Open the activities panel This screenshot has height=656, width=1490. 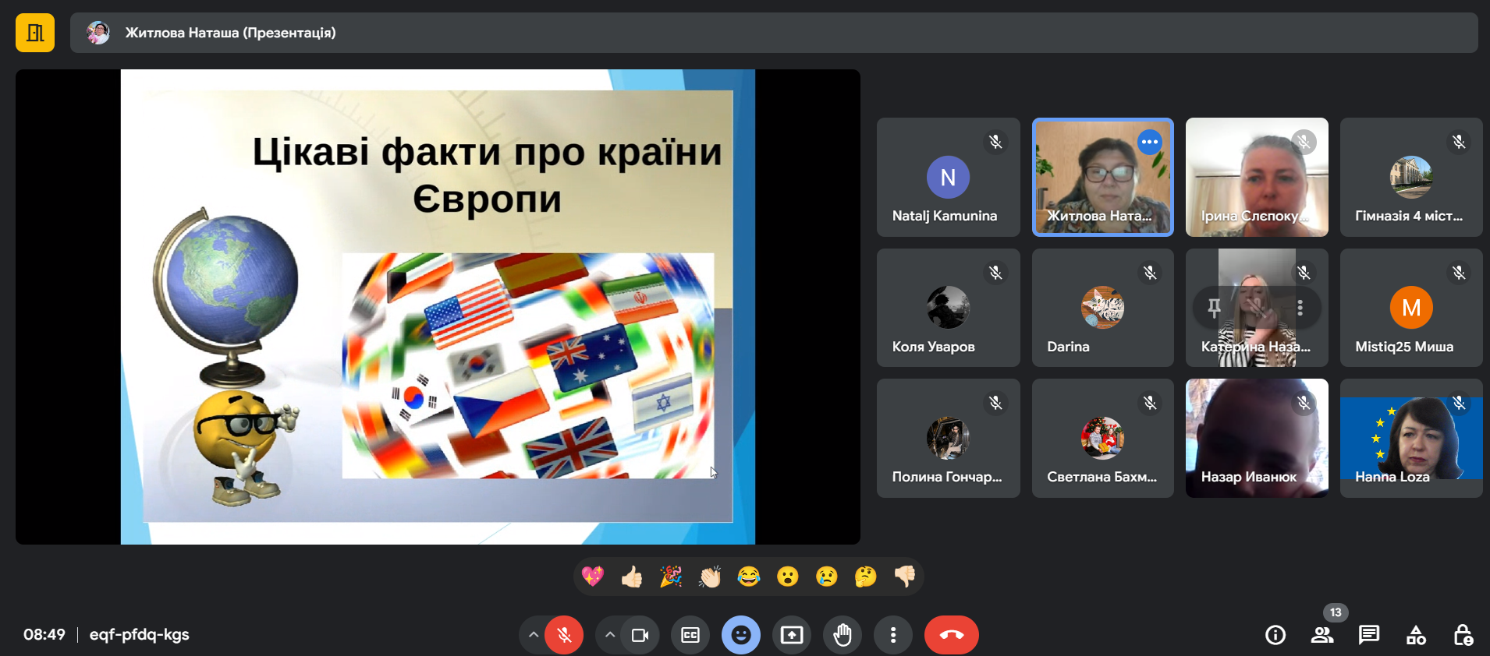(x=1416, y=635)
